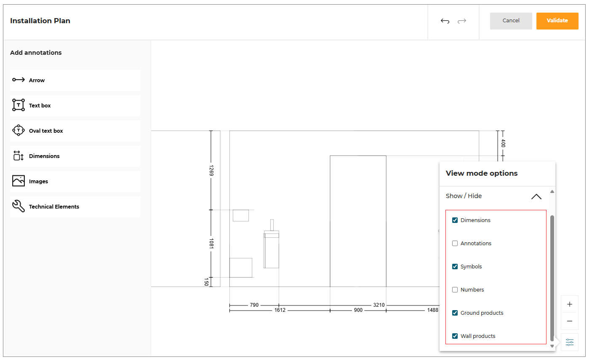Screen dimensions: 589x359
Task: Click the Cancel button
Action: 511,20
